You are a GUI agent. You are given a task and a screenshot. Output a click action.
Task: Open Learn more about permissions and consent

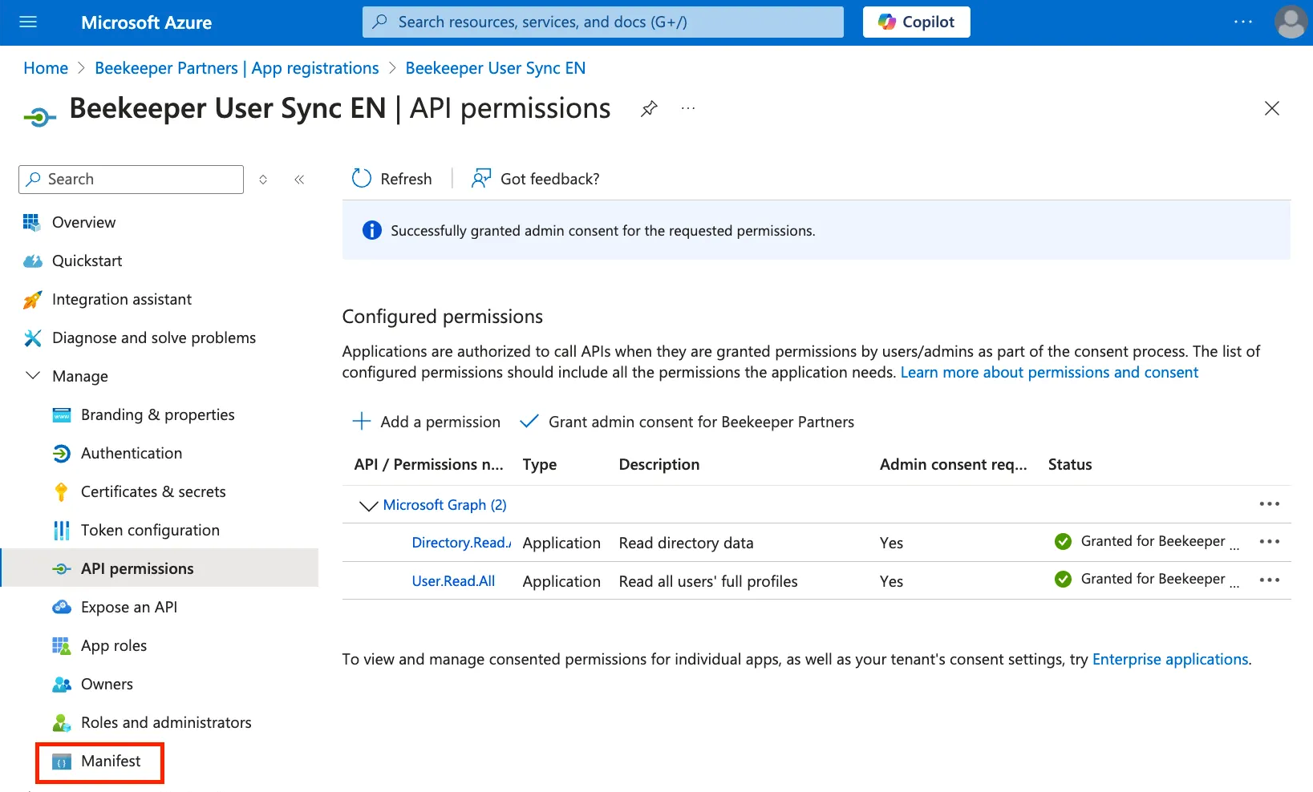[x=1049, y=373]
